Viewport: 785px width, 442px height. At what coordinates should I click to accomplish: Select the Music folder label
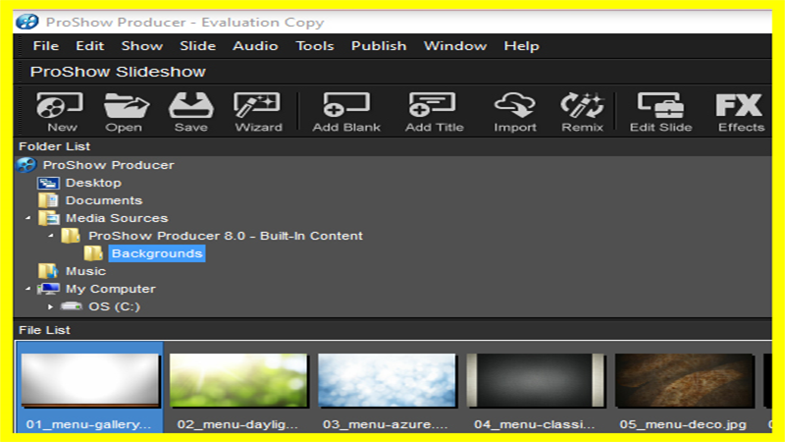85,271
